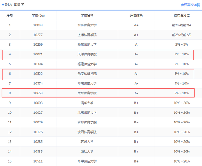The width and height of the screenshot is (202, 166).
Task: Click A+ result for 北京体育大学
Action: tap(136, 25)
